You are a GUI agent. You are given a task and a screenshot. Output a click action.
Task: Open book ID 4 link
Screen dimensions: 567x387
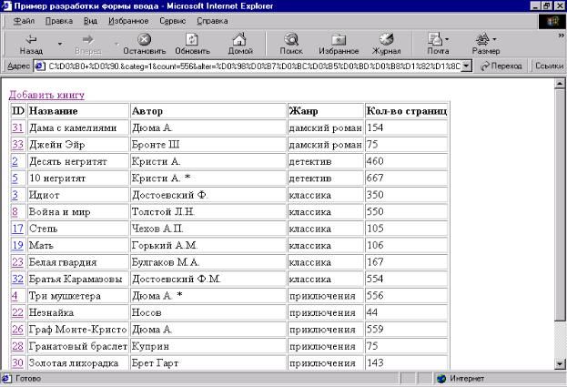[15, 296]
